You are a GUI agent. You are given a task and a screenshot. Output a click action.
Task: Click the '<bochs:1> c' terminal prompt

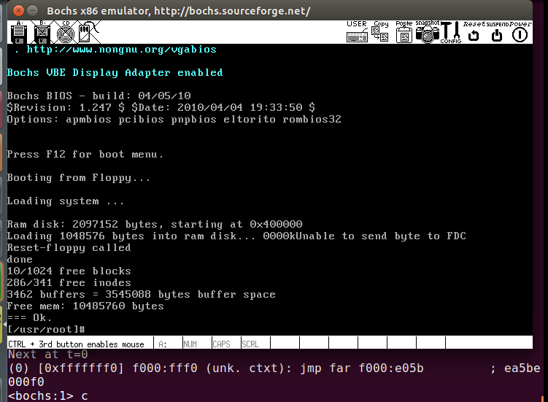point(48,395)
